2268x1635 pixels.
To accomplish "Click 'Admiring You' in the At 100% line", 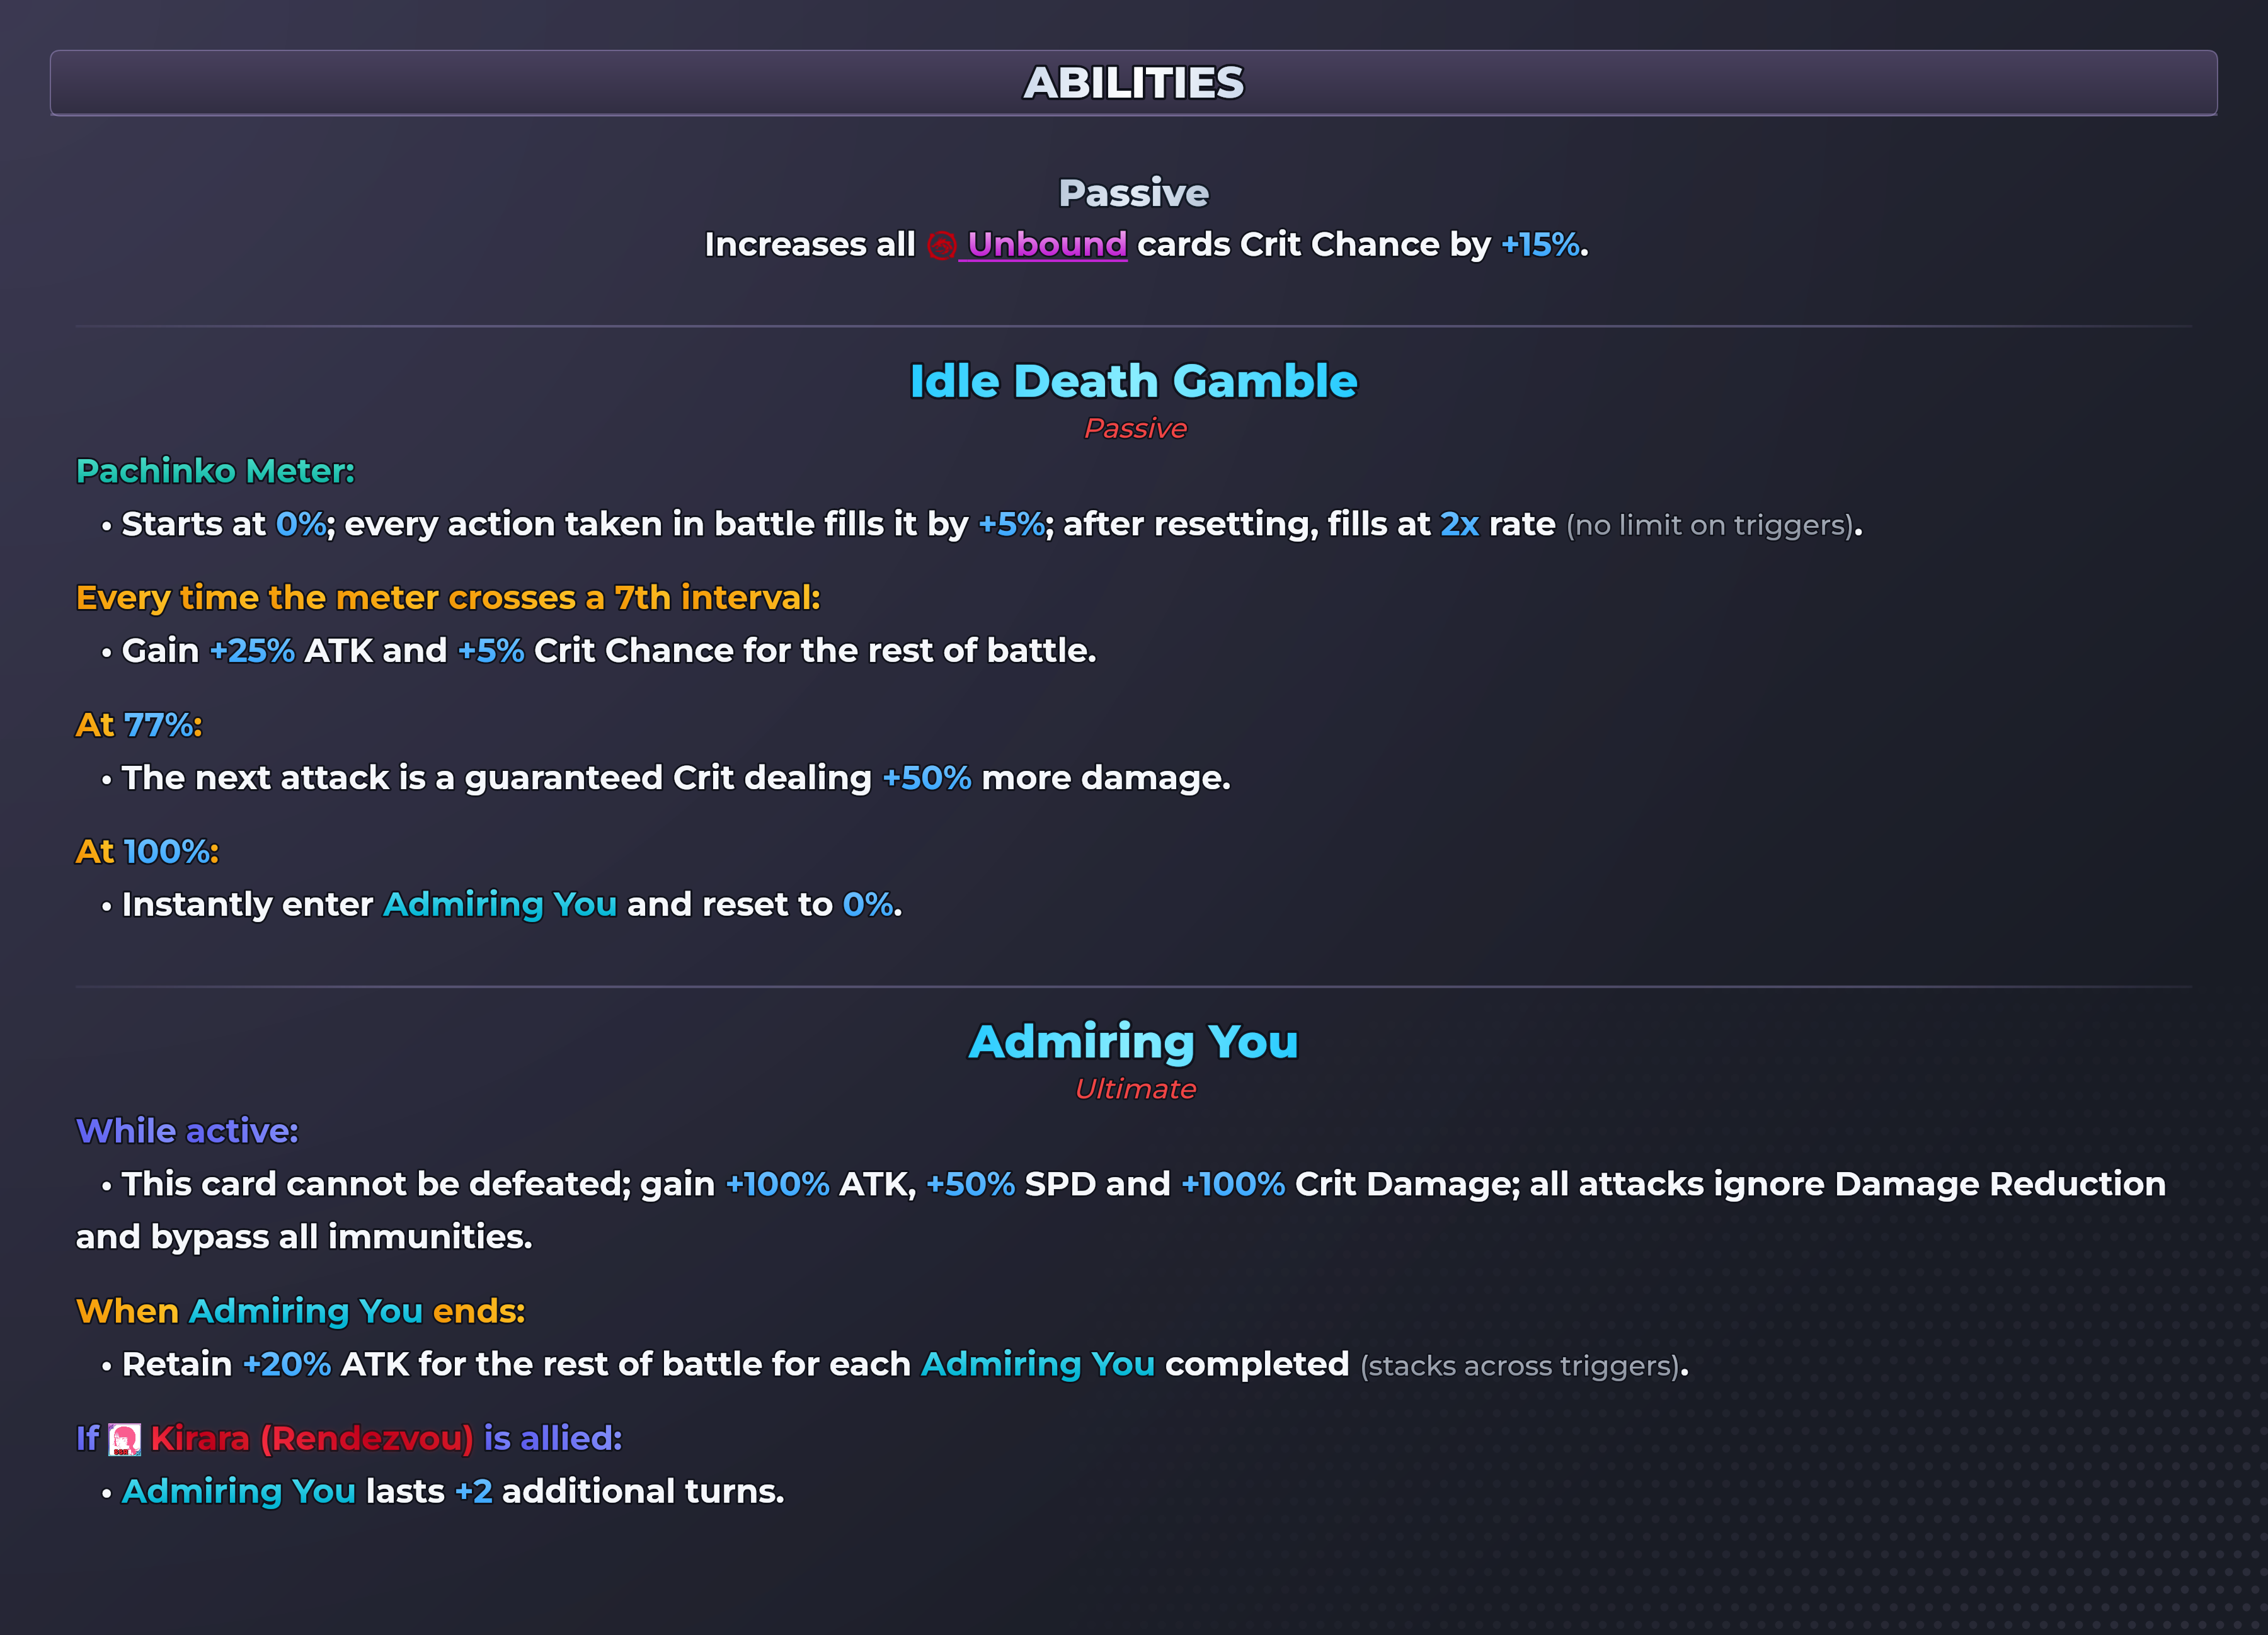I will [500, 905].
